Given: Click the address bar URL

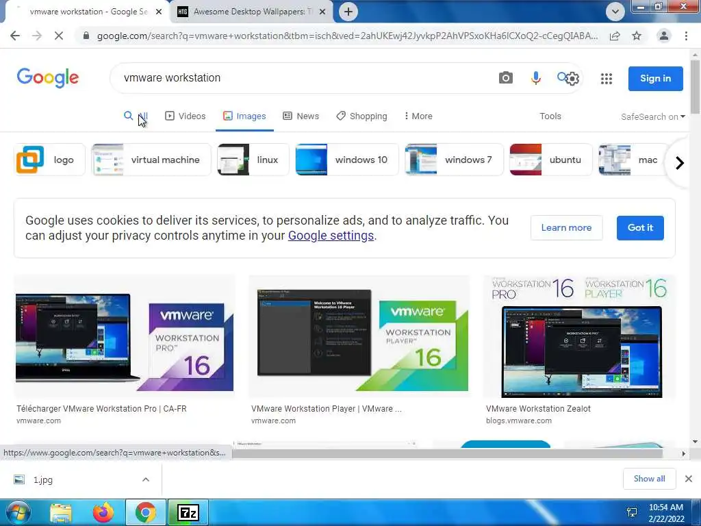Looking at the screenshot, I should click(347, 36).
